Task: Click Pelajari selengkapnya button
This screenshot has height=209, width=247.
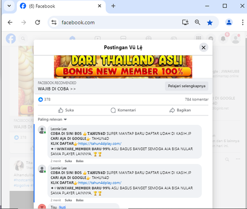Action: 187,86
